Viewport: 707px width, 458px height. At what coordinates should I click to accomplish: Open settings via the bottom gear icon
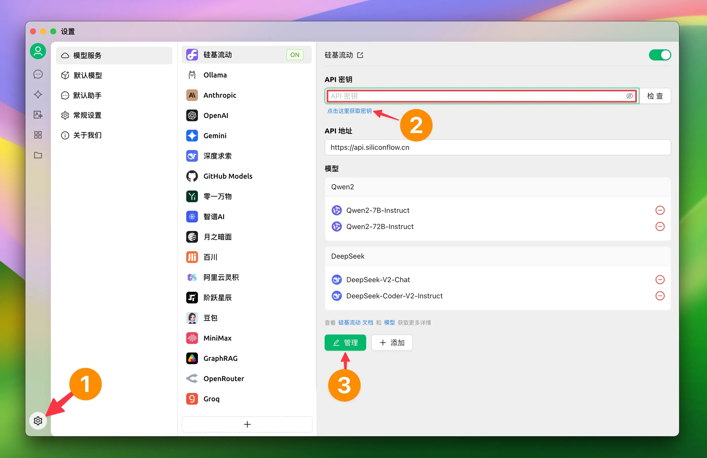38,421
